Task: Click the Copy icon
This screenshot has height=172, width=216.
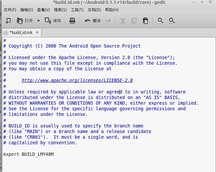Action: pyautogui.click(x=134, y=21)
